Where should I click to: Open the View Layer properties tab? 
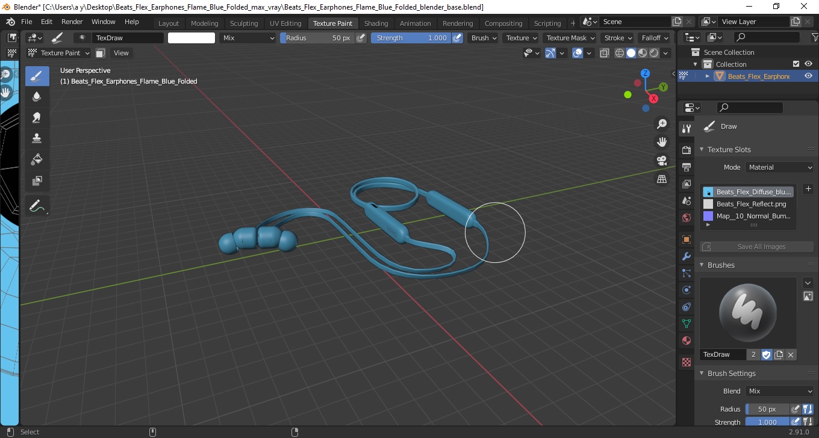(x=686, y=184)
